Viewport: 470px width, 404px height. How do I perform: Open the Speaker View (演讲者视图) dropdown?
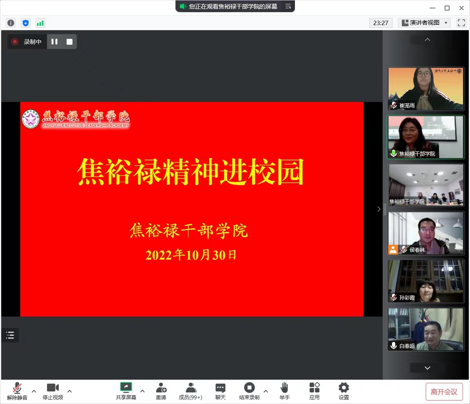(425, 23)
